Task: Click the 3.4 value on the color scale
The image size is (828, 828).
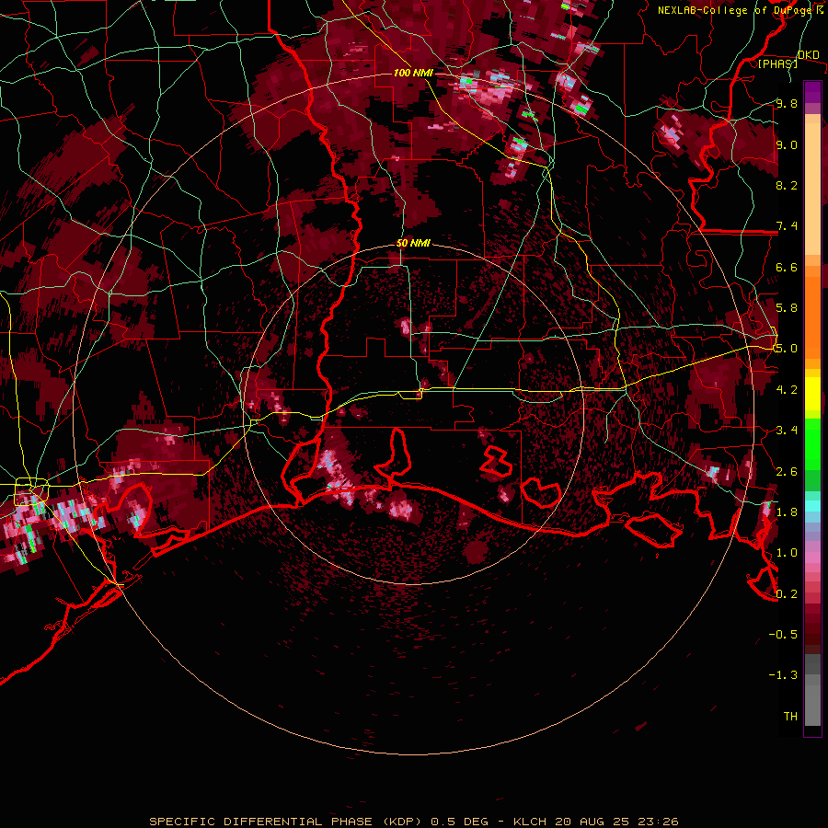Action: click(x=787, y=431)
